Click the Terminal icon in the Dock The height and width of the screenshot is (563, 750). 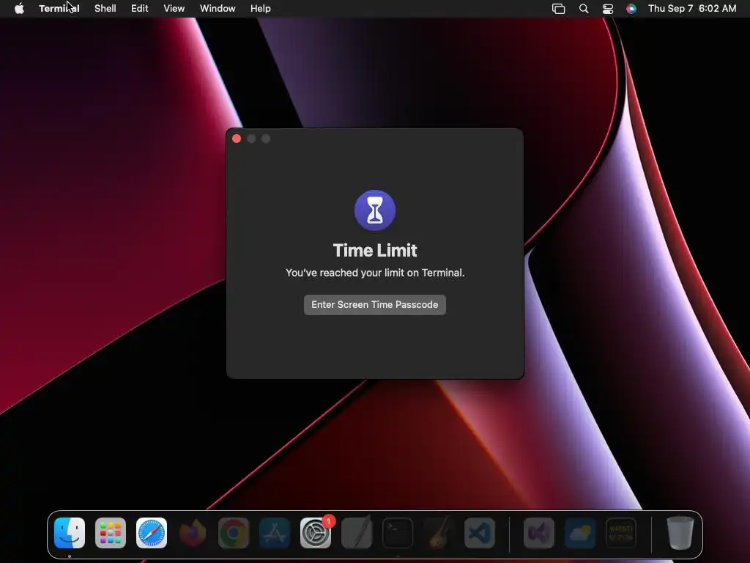pyautogui.click(x=398, y=533)
